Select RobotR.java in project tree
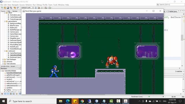Image resolution: width=185 pixels, height=104 pixels. pyautogui.click(x=14, y=47)
